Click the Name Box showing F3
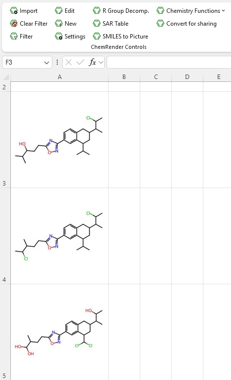This screenshot has width=231, height=380. [x=27, y=62]
